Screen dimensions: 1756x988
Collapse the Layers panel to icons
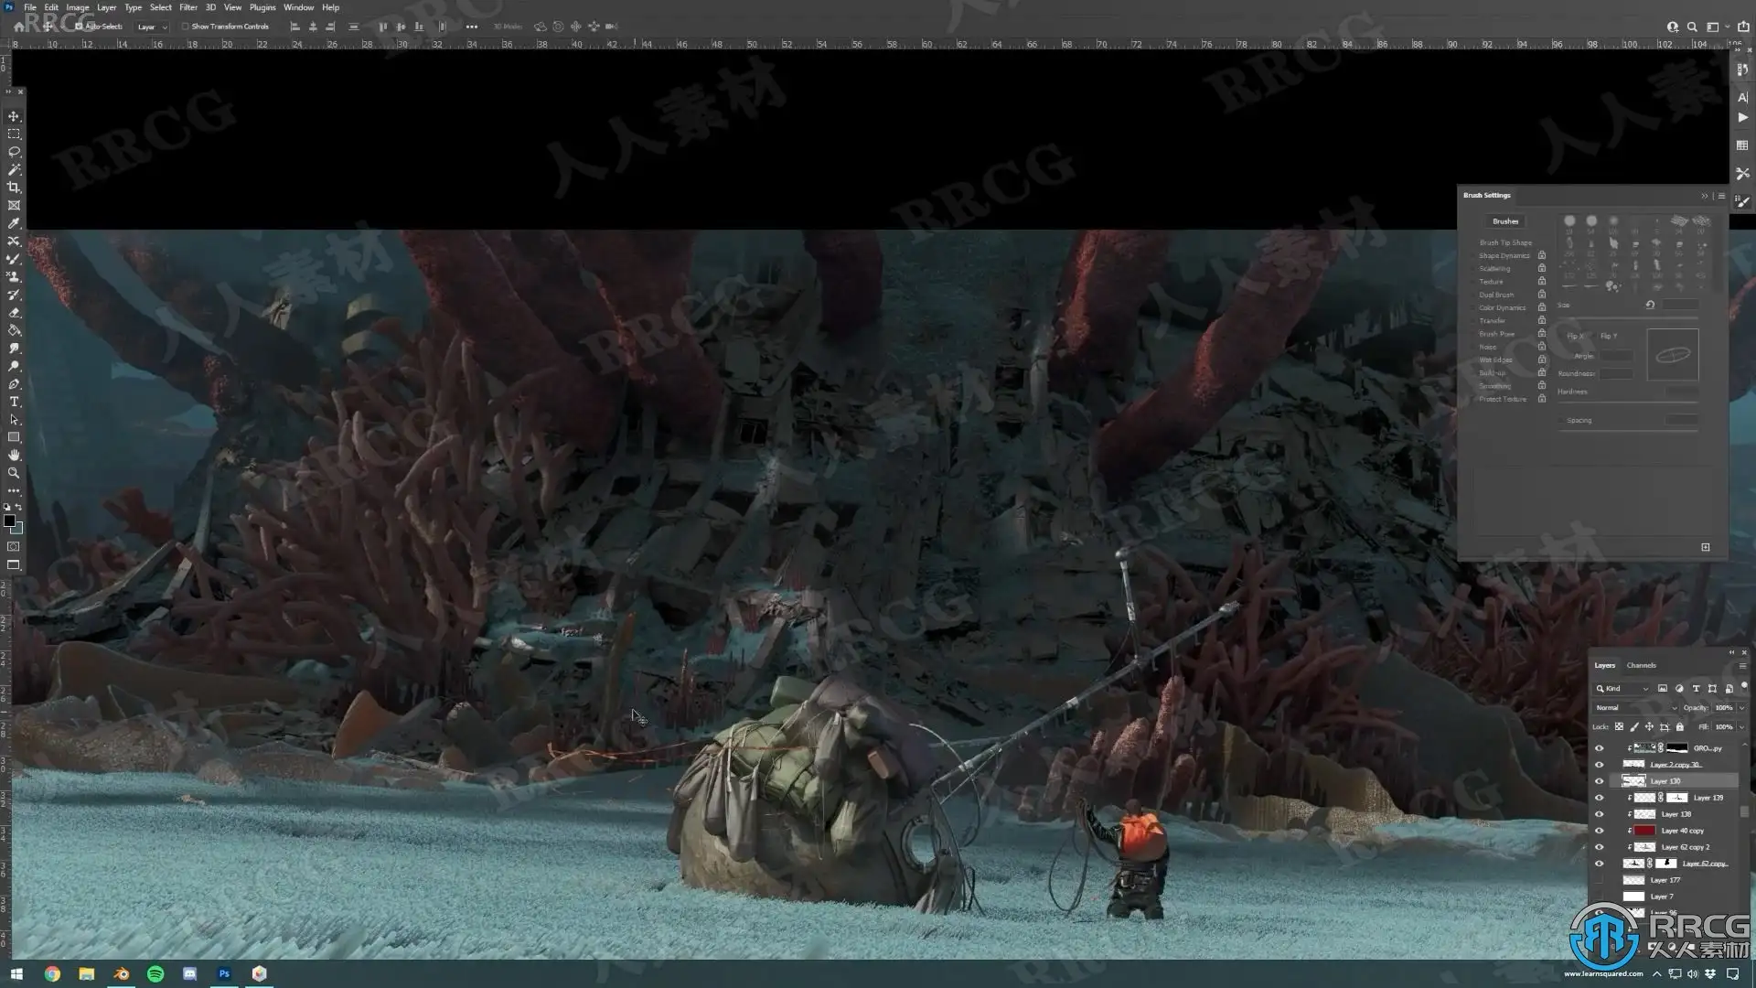click(x=1731, y=652)
